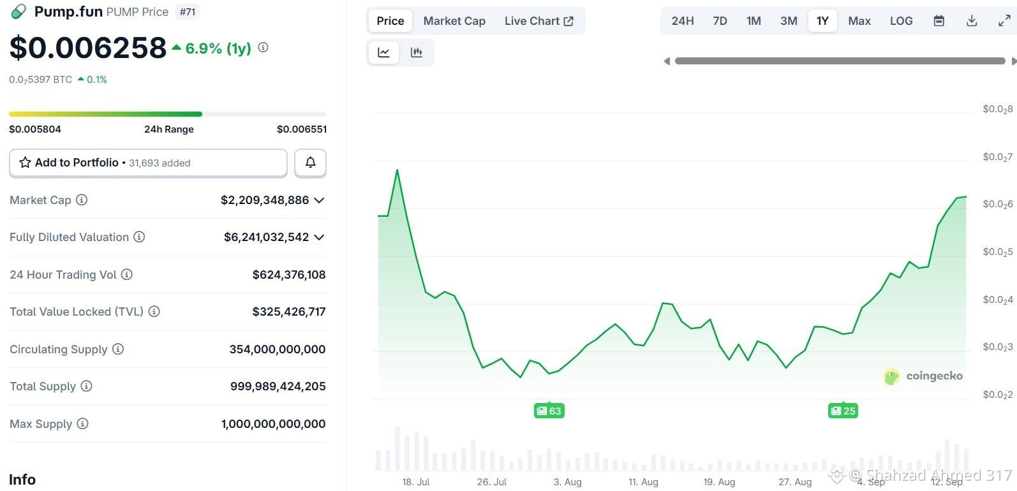Show Fully Diluted Valuation info icon
This screenshot has width=1017, height=491.
coord(139,237)
